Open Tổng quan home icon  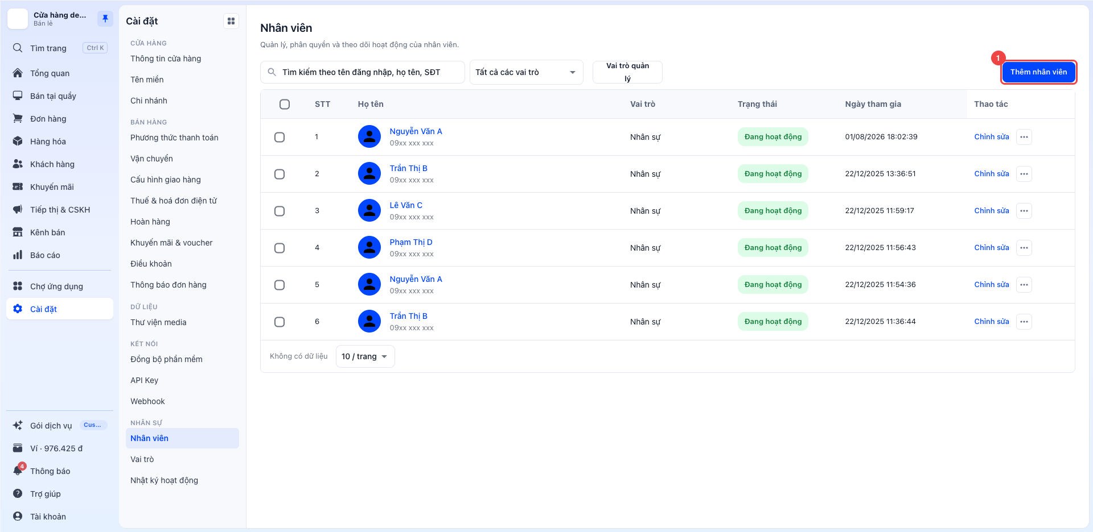(x=18, y=73)
